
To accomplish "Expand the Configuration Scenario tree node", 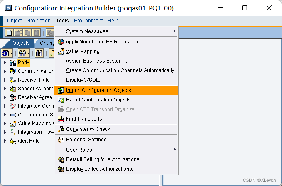I will (5, 115).
